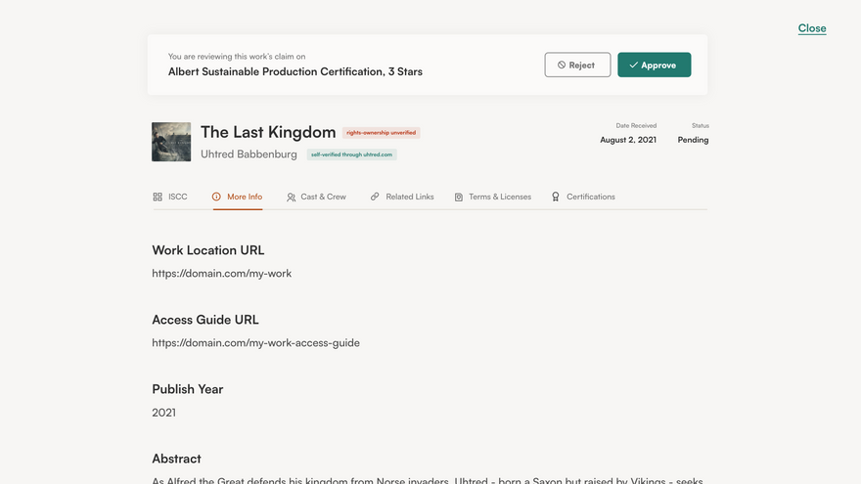Open the Cast & Crew tab
This screenshot has height=484, width=861.
[x=316, y=197]
